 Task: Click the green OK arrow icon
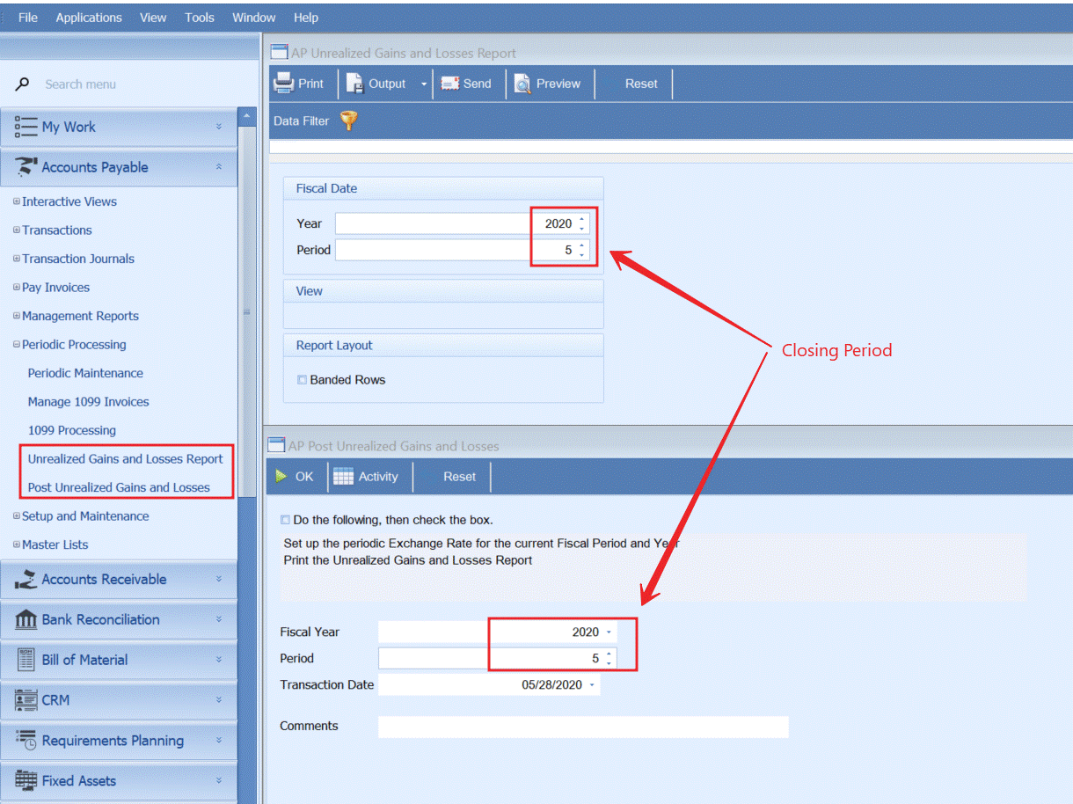tap(281, 476)
